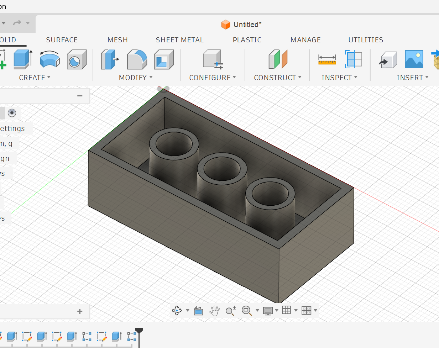Activate the Press Pull tool
This screenshot has width=439, height=348.
click(110, 59)
